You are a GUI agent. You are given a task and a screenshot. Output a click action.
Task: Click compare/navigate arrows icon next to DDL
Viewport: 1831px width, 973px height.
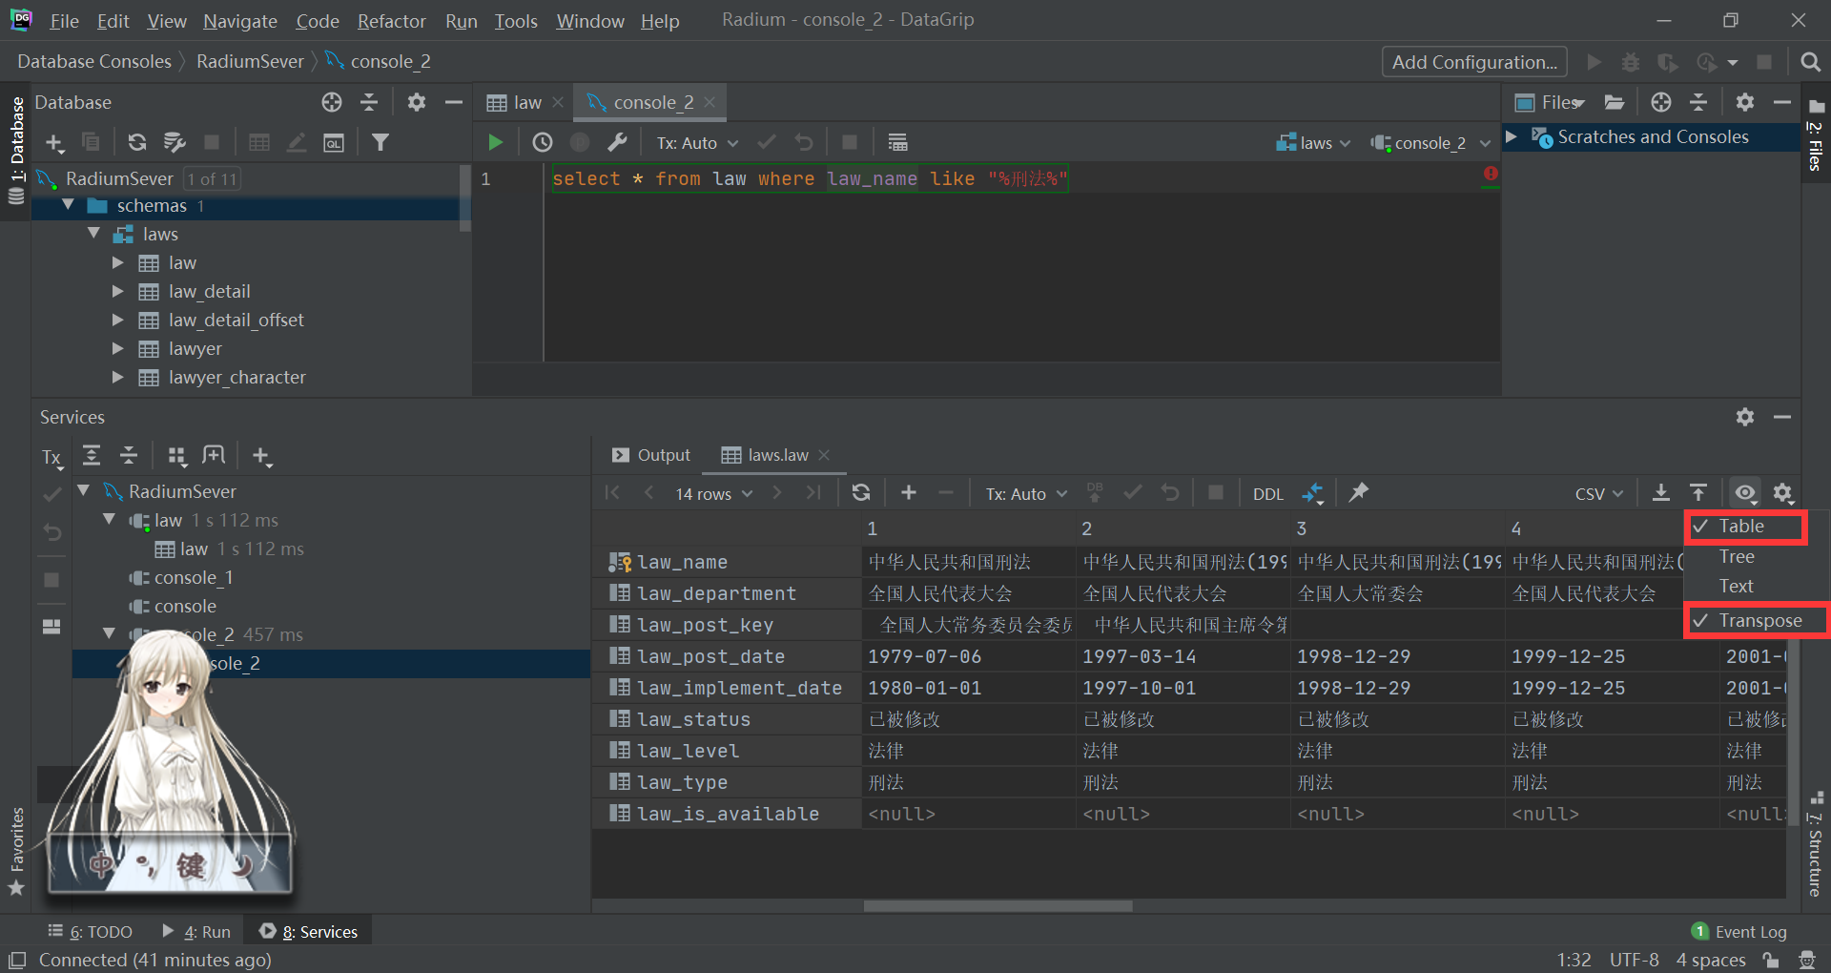(x=1314, y=493)
